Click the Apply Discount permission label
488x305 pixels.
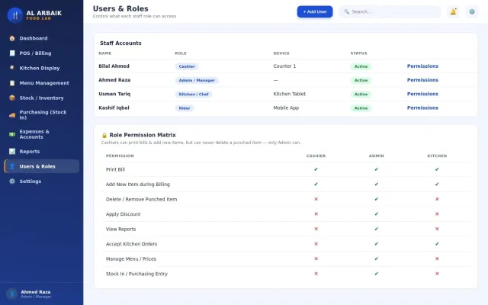tap(124, 214)
